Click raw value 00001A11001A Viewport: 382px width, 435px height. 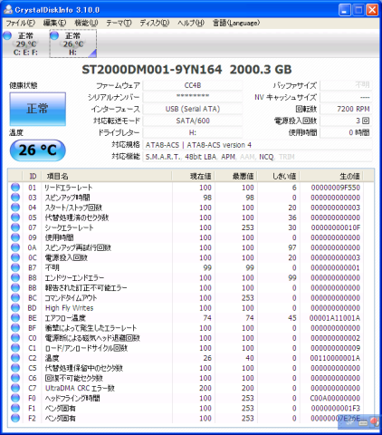tap(335, 318)
